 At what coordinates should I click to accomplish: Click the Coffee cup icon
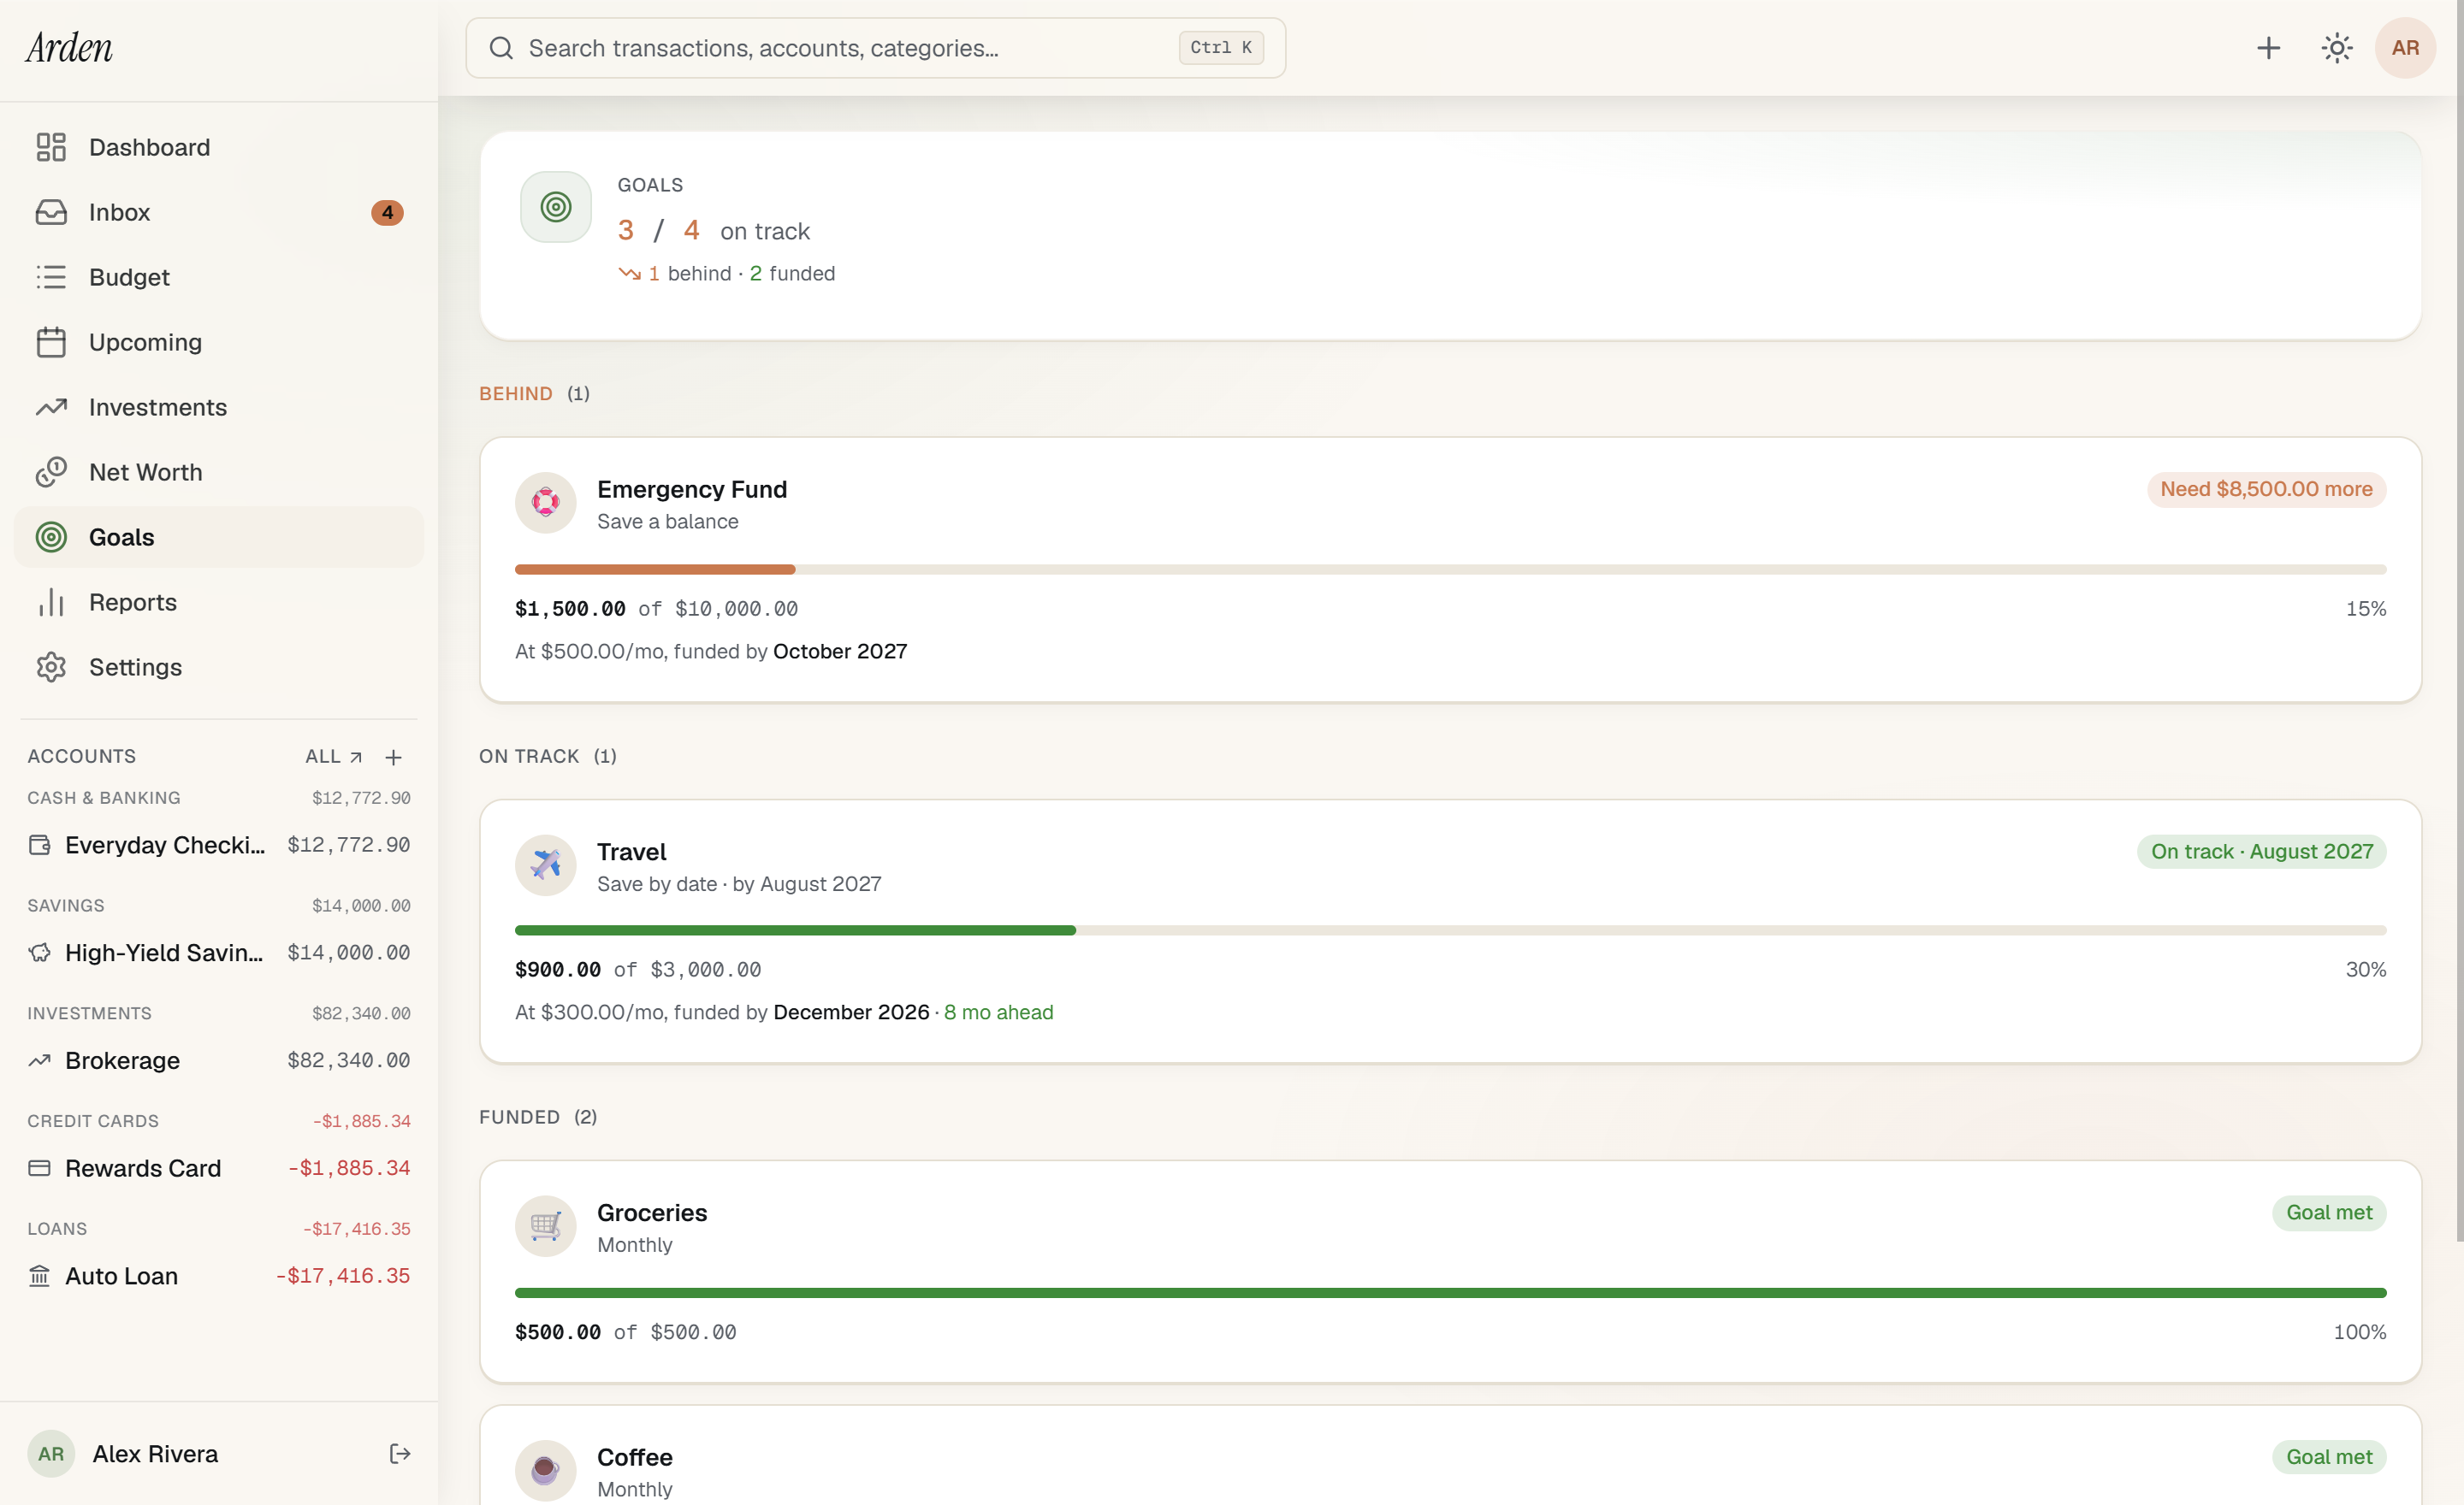coord(546,1471)
